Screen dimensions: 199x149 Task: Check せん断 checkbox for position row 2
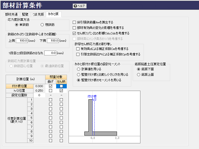point(61,104)
